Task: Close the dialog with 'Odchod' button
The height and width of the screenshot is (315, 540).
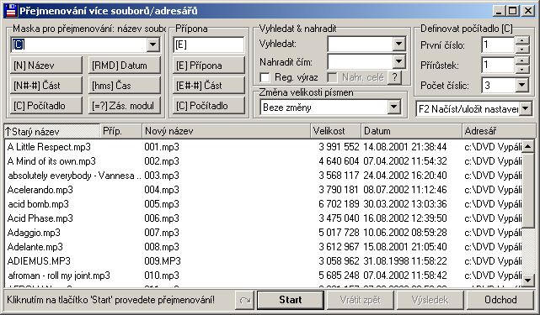Action: 500,300
